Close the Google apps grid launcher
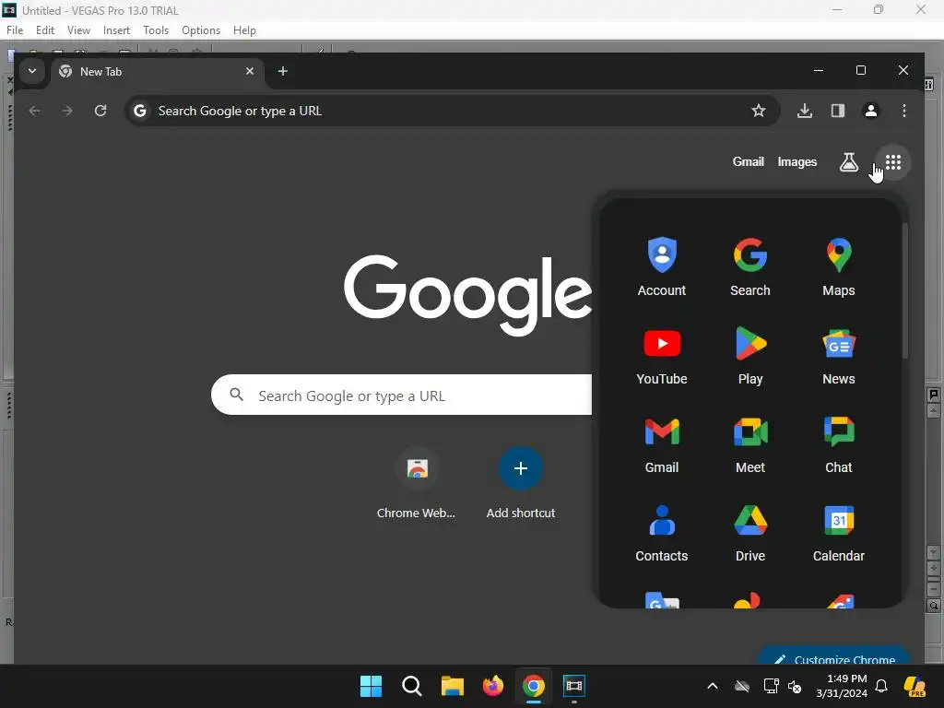This screenshot has width=944, height=708. pyautogui.click(x=892, y=162)
